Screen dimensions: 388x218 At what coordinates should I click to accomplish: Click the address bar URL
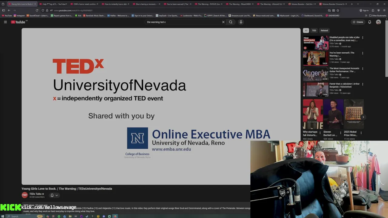(x=73, y=10)
